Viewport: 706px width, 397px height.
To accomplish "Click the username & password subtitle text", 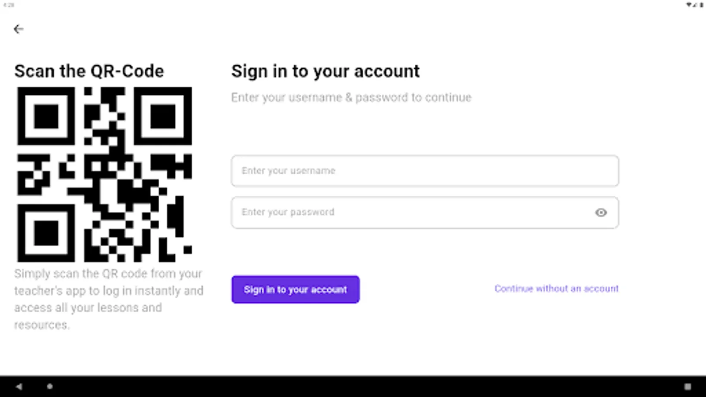I will pos(351,97).
